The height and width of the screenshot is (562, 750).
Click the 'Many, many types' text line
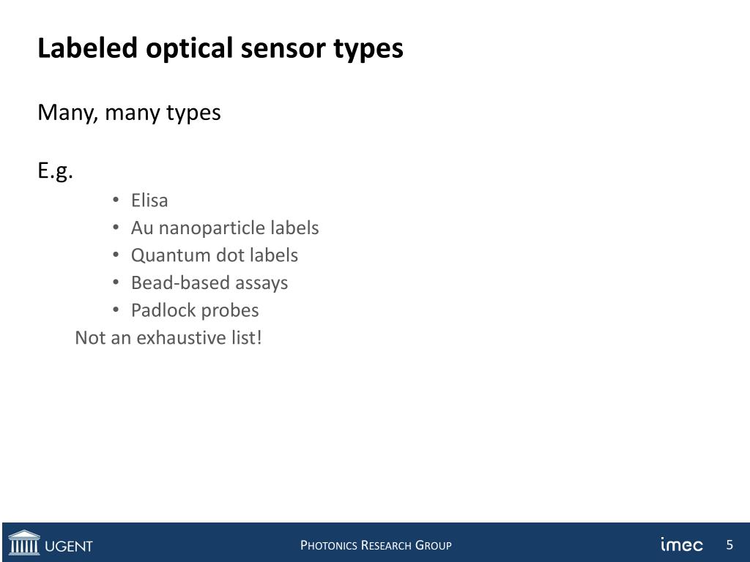click(129, 113)
